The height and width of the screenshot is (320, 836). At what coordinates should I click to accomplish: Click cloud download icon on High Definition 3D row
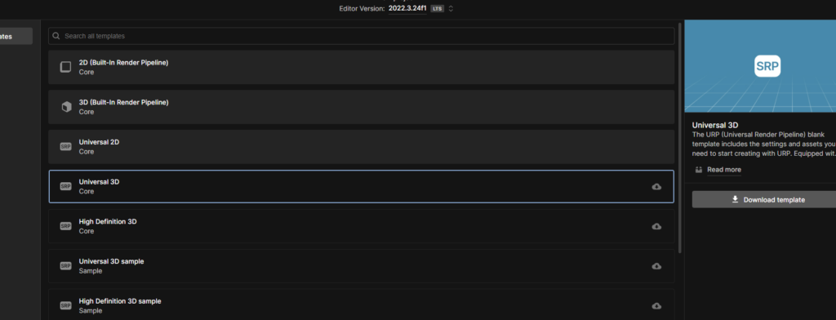tap(656, 226)
